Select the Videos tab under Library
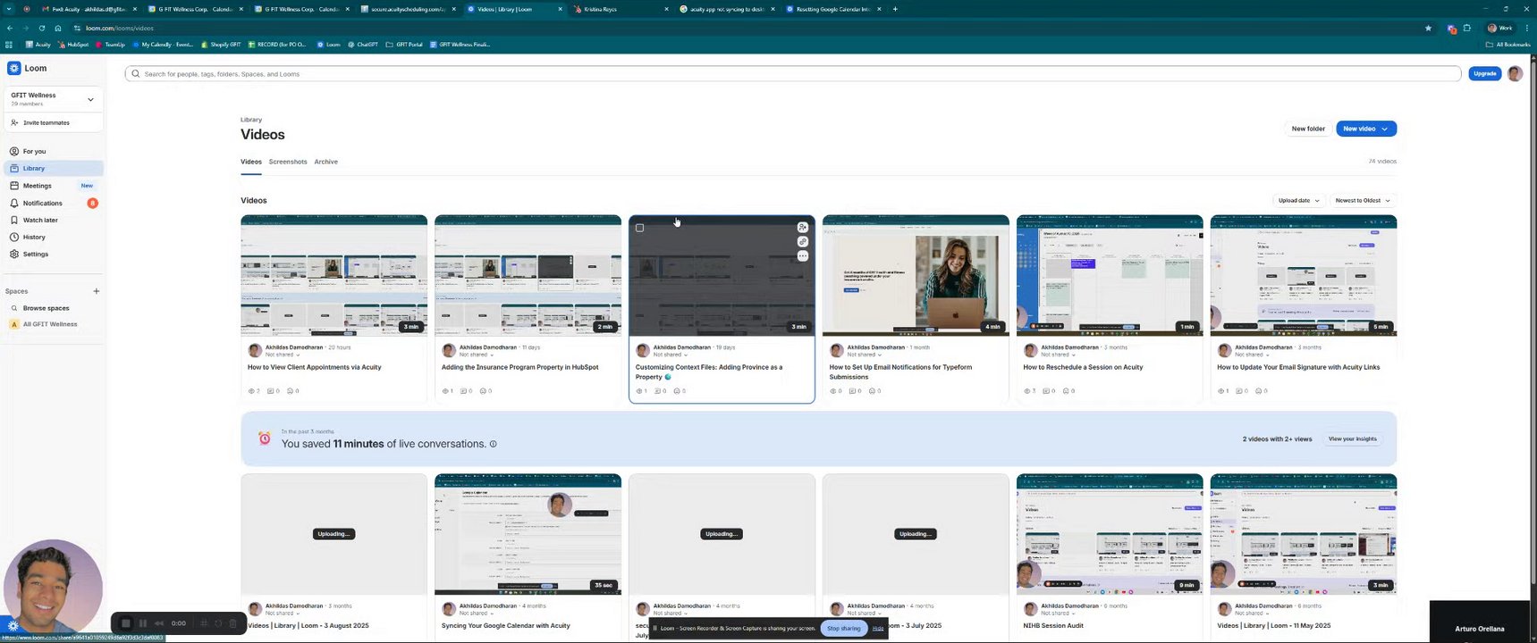The width and height of the screenshot is (1537, 643). coord(251,162)
